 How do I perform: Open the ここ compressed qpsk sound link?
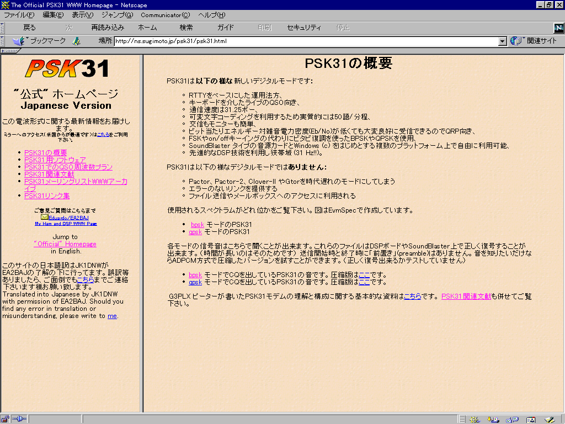(x=364, y=282)
